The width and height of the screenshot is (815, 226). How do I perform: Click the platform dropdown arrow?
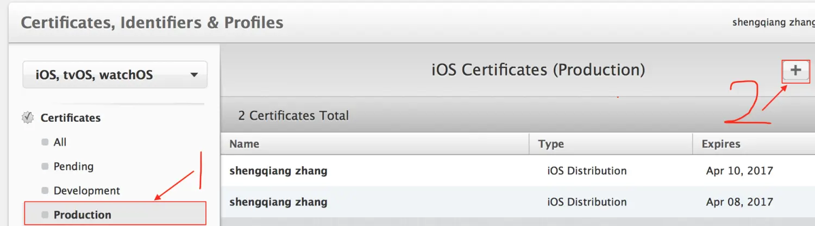194,75
